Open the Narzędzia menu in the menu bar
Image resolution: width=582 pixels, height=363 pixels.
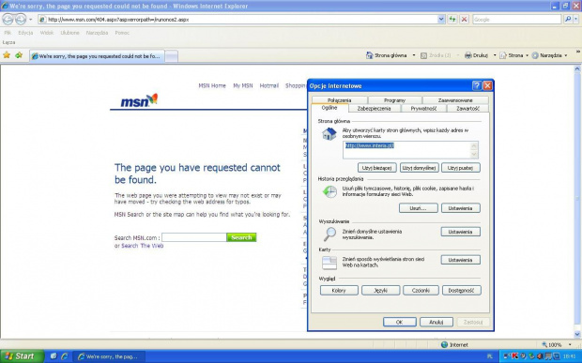coord(97,33)
